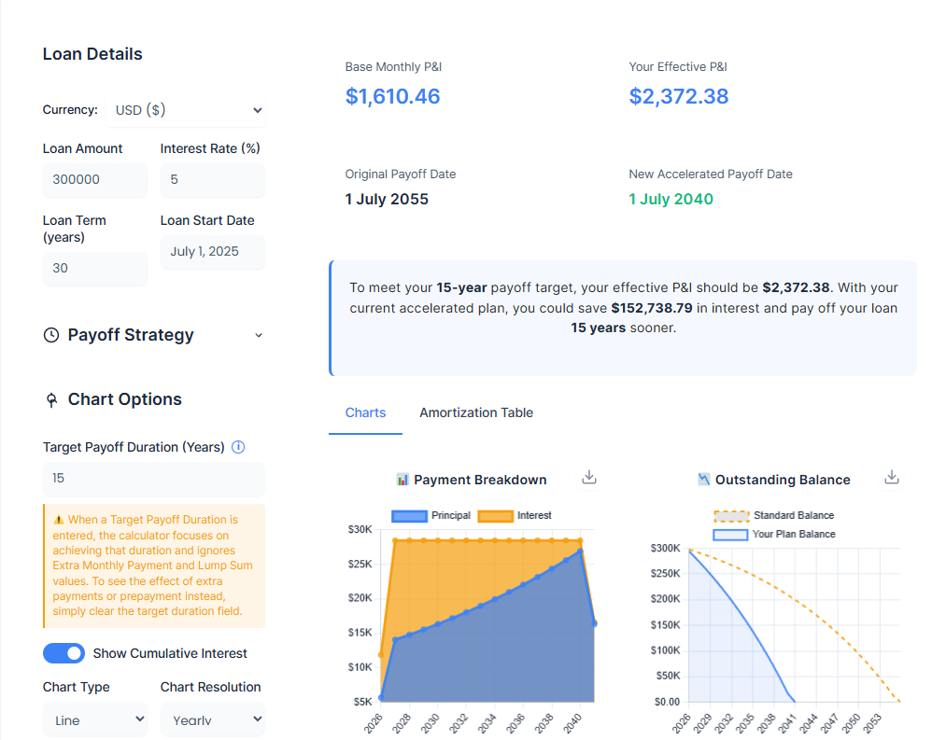Click the chart icon beside Outstanding Balance title
This screenshot has width=932, height=740.
point(703,479)
